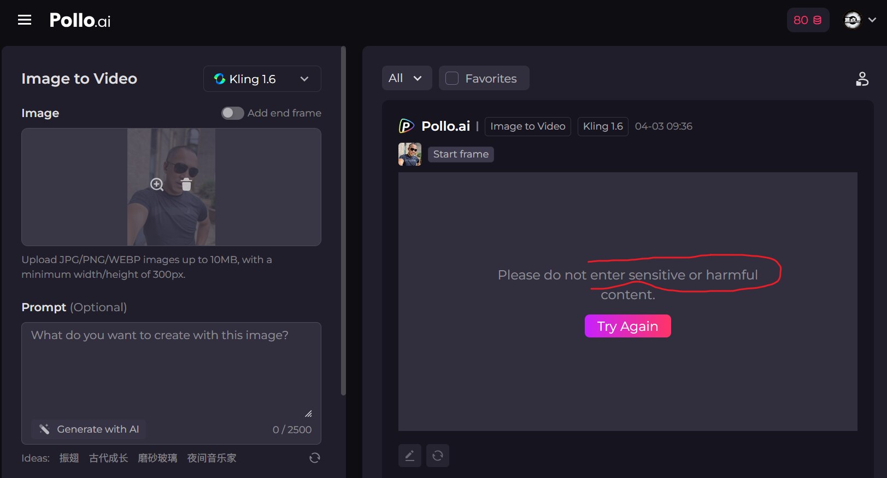
Task: Click the regenerate icon below result
Action: (x=438, y=456)
